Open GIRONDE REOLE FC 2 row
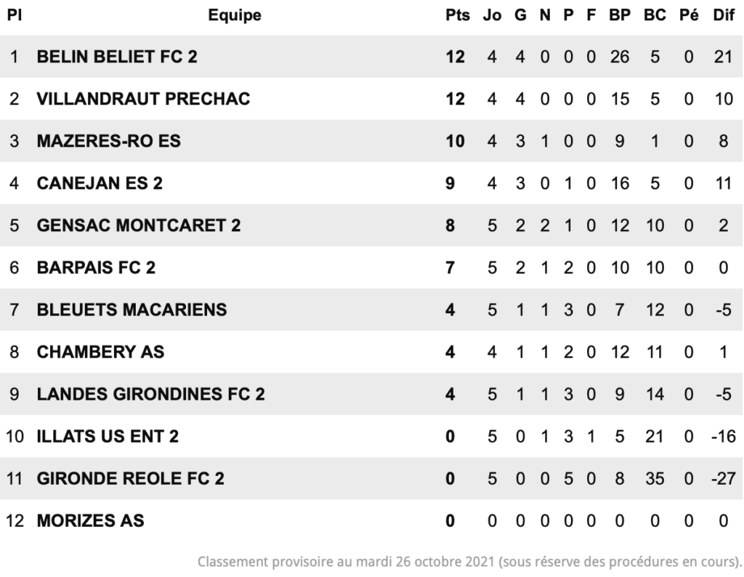 131,479
